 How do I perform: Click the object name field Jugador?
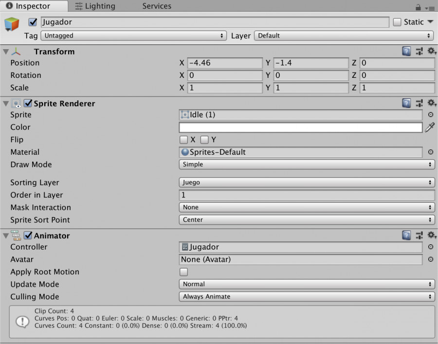[x=215, y=22]
